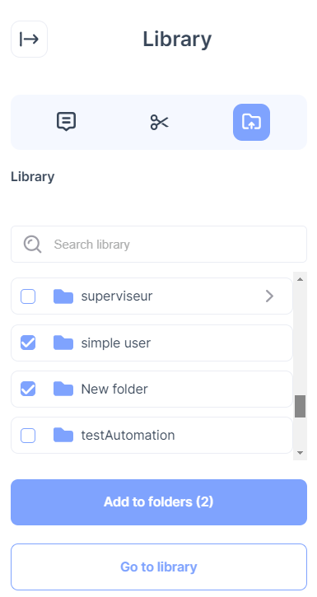This screenshot has height=597, width=317.
Task: Click the simple user folder icon
Action: tap(63, 343)
